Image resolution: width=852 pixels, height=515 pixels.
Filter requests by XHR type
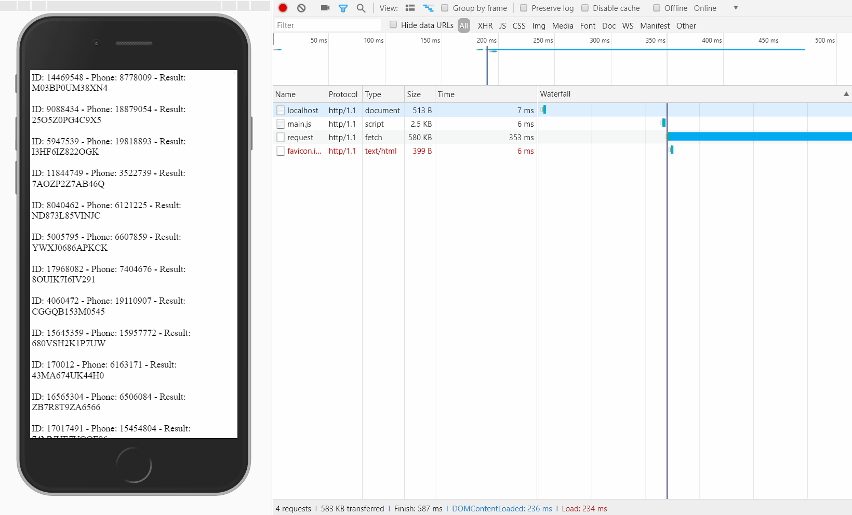[x=485, y=26]
